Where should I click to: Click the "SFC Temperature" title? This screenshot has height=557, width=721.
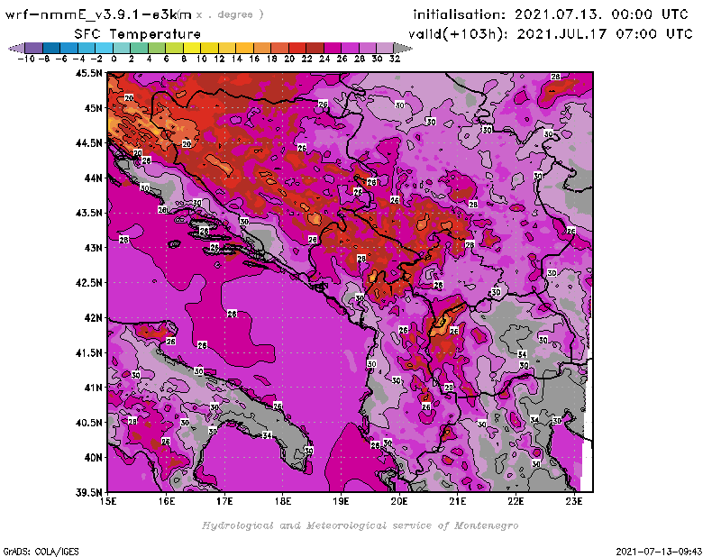pyautogui.click(x=138, y=34)
